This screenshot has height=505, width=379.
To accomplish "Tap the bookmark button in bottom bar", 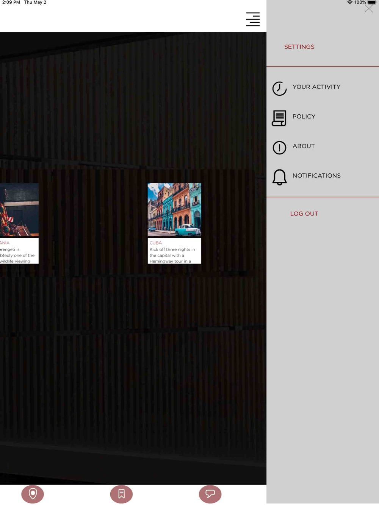I will click(x=121, y=494).
